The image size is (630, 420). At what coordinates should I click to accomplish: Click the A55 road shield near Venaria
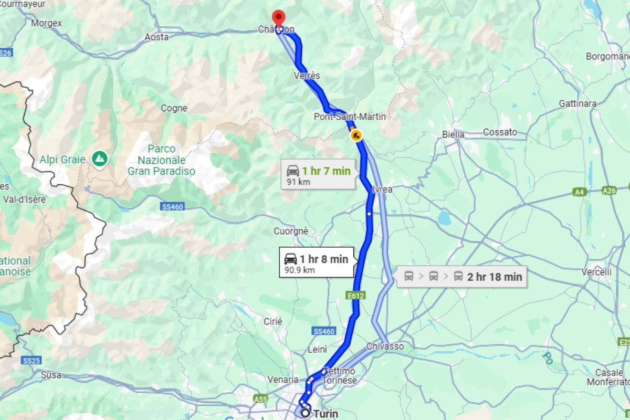pos(260,400)
